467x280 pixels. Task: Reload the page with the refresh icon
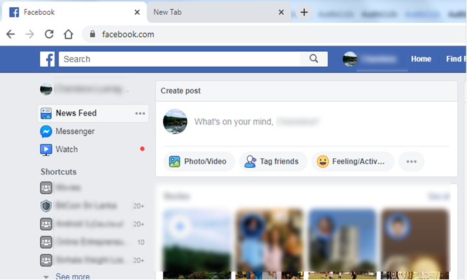(x=49, y=34)
